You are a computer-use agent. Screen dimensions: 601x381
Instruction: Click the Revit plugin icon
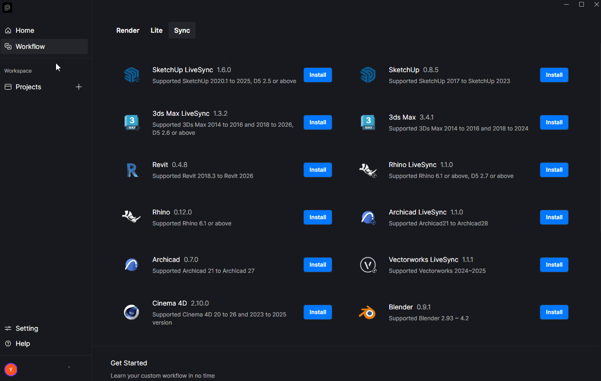132,170
